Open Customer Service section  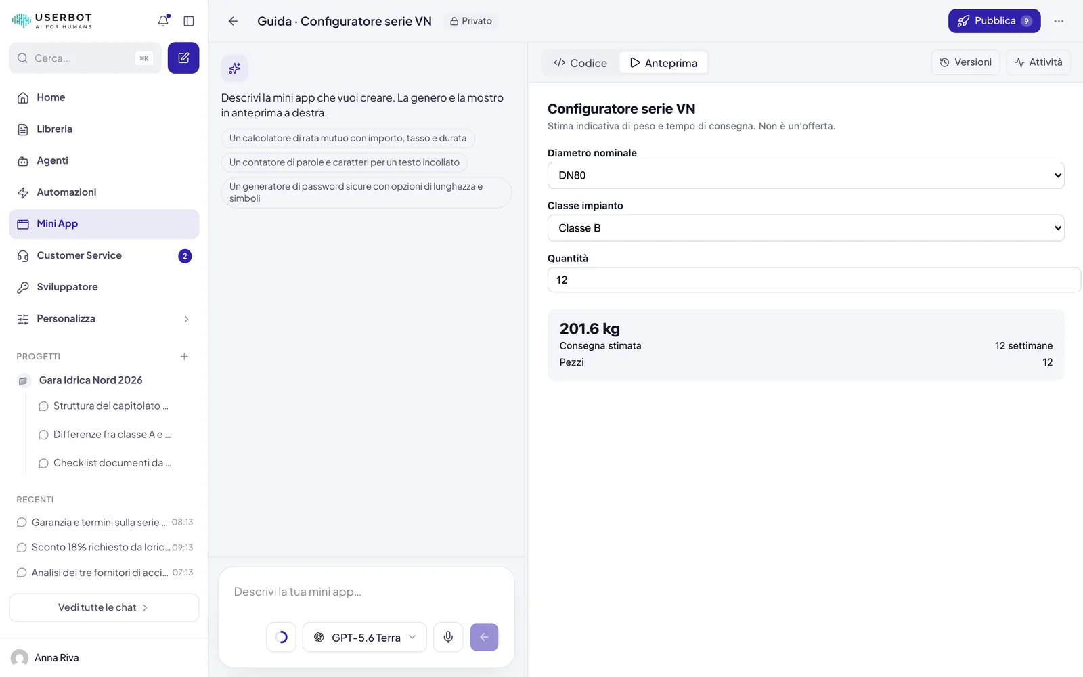(x=104, y=255)
